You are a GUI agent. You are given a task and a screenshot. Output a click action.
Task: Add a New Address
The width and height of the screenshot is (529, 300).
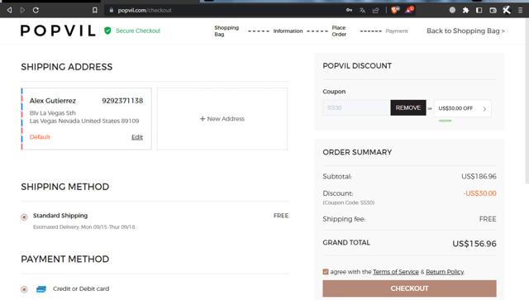[222, 119]
